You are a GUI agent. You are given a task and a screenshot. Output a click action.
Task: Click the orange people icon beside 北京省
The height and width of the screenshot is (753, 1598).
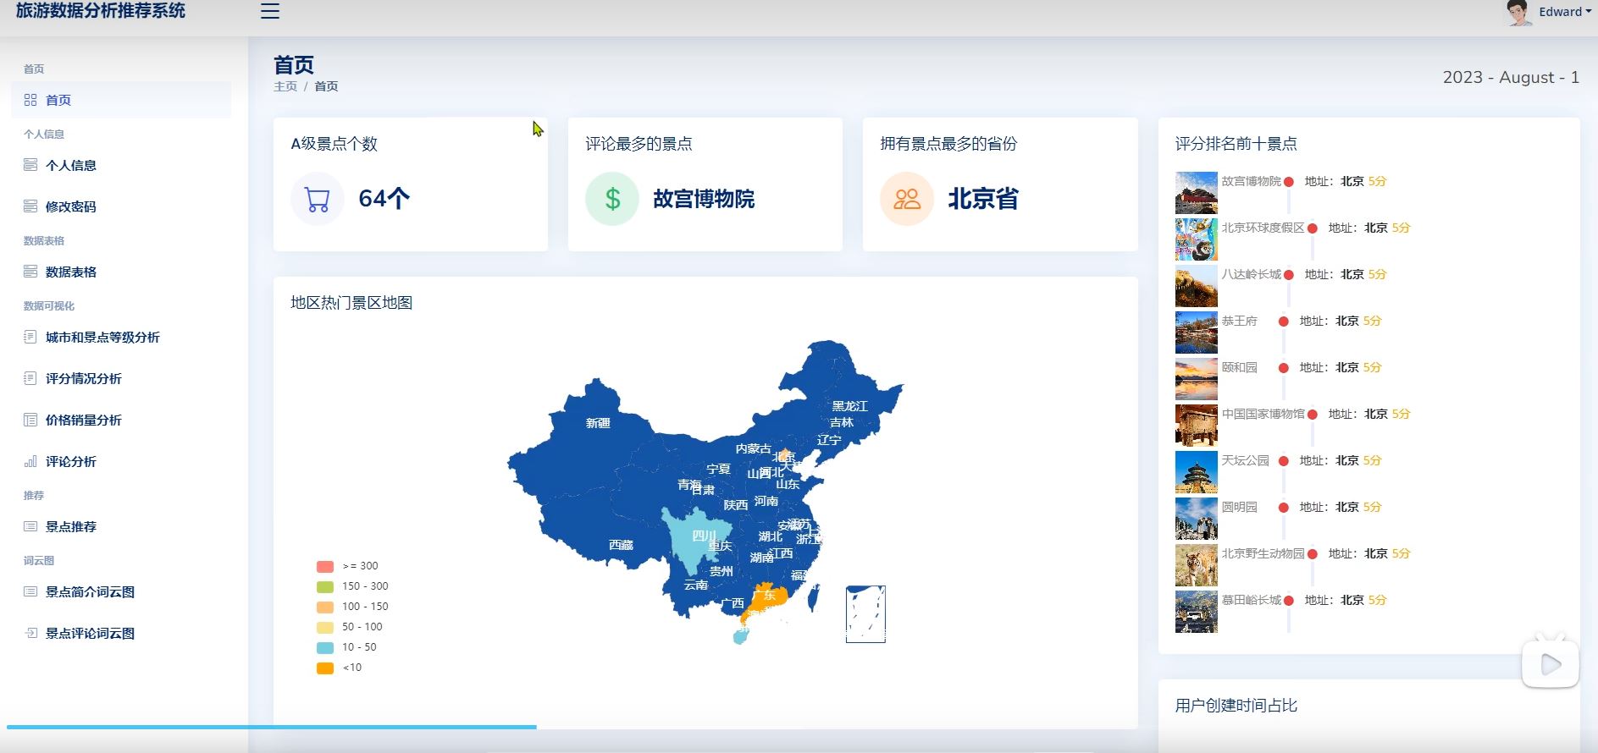[x=907, y=199]
